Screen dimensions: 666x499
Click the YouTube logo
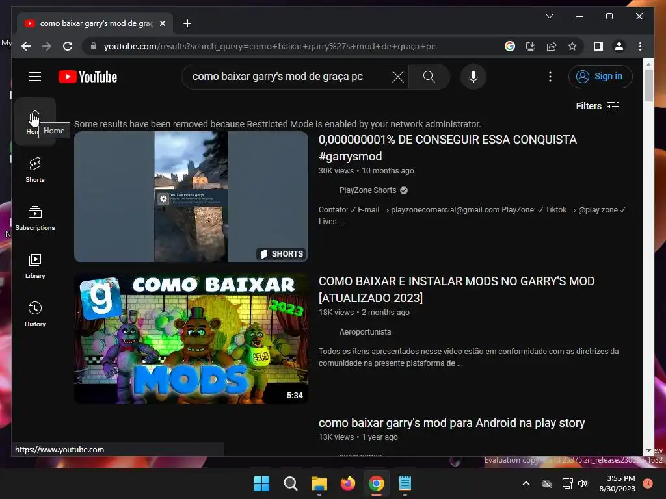click(88, 77)
